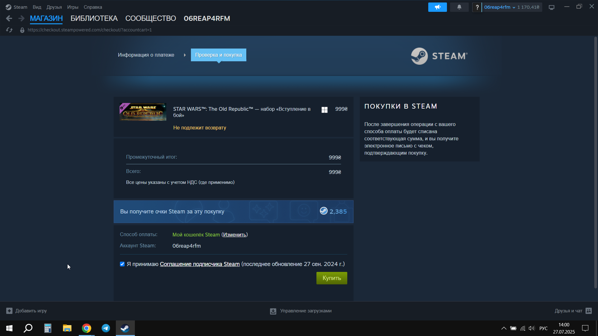
Task: Return to Информация о платеже step
Action: pyautogui.click(x=146, y=55)
